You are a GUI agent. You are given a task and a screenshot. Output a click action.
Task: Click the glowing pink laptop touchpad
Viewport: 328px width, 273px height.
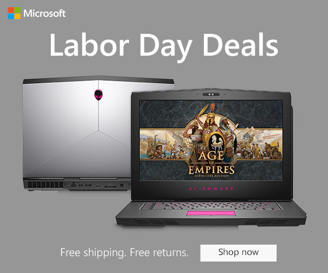click(x=211, y=213)
